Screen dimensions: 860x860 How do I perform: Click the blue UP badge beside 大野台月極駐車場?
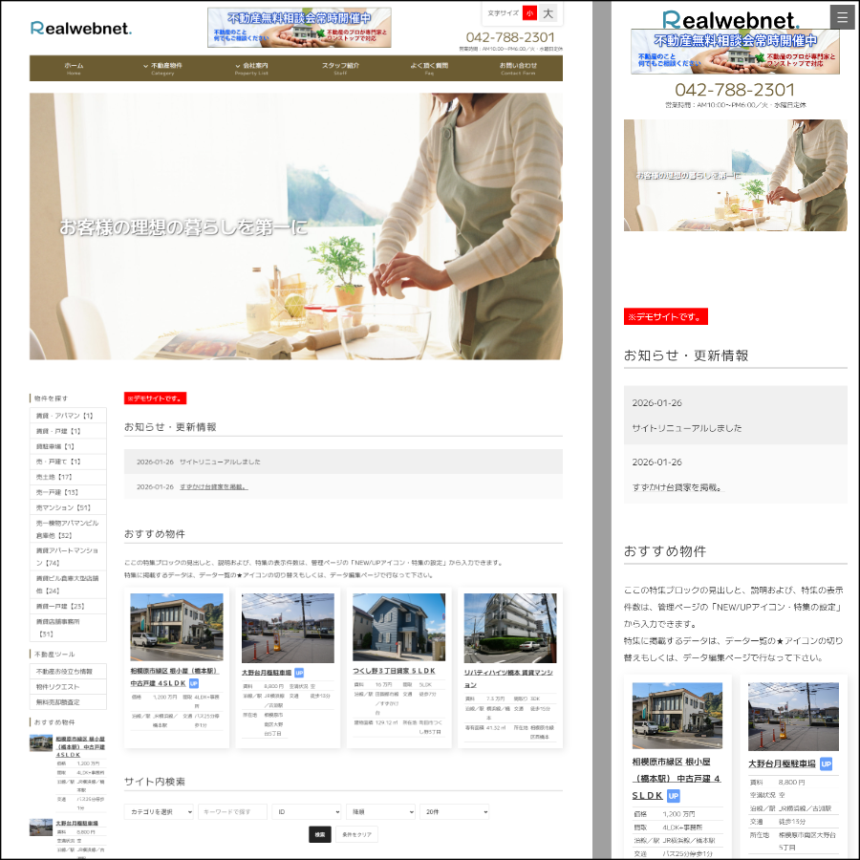point(299,673)
